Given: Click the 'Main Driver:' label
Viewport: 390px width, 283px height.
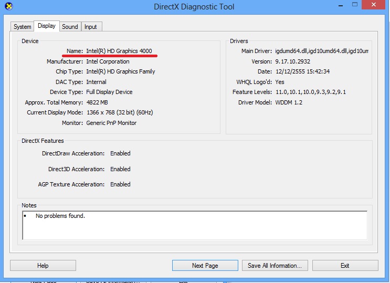Looking at the screenshot, I should (x=257, y=51).
